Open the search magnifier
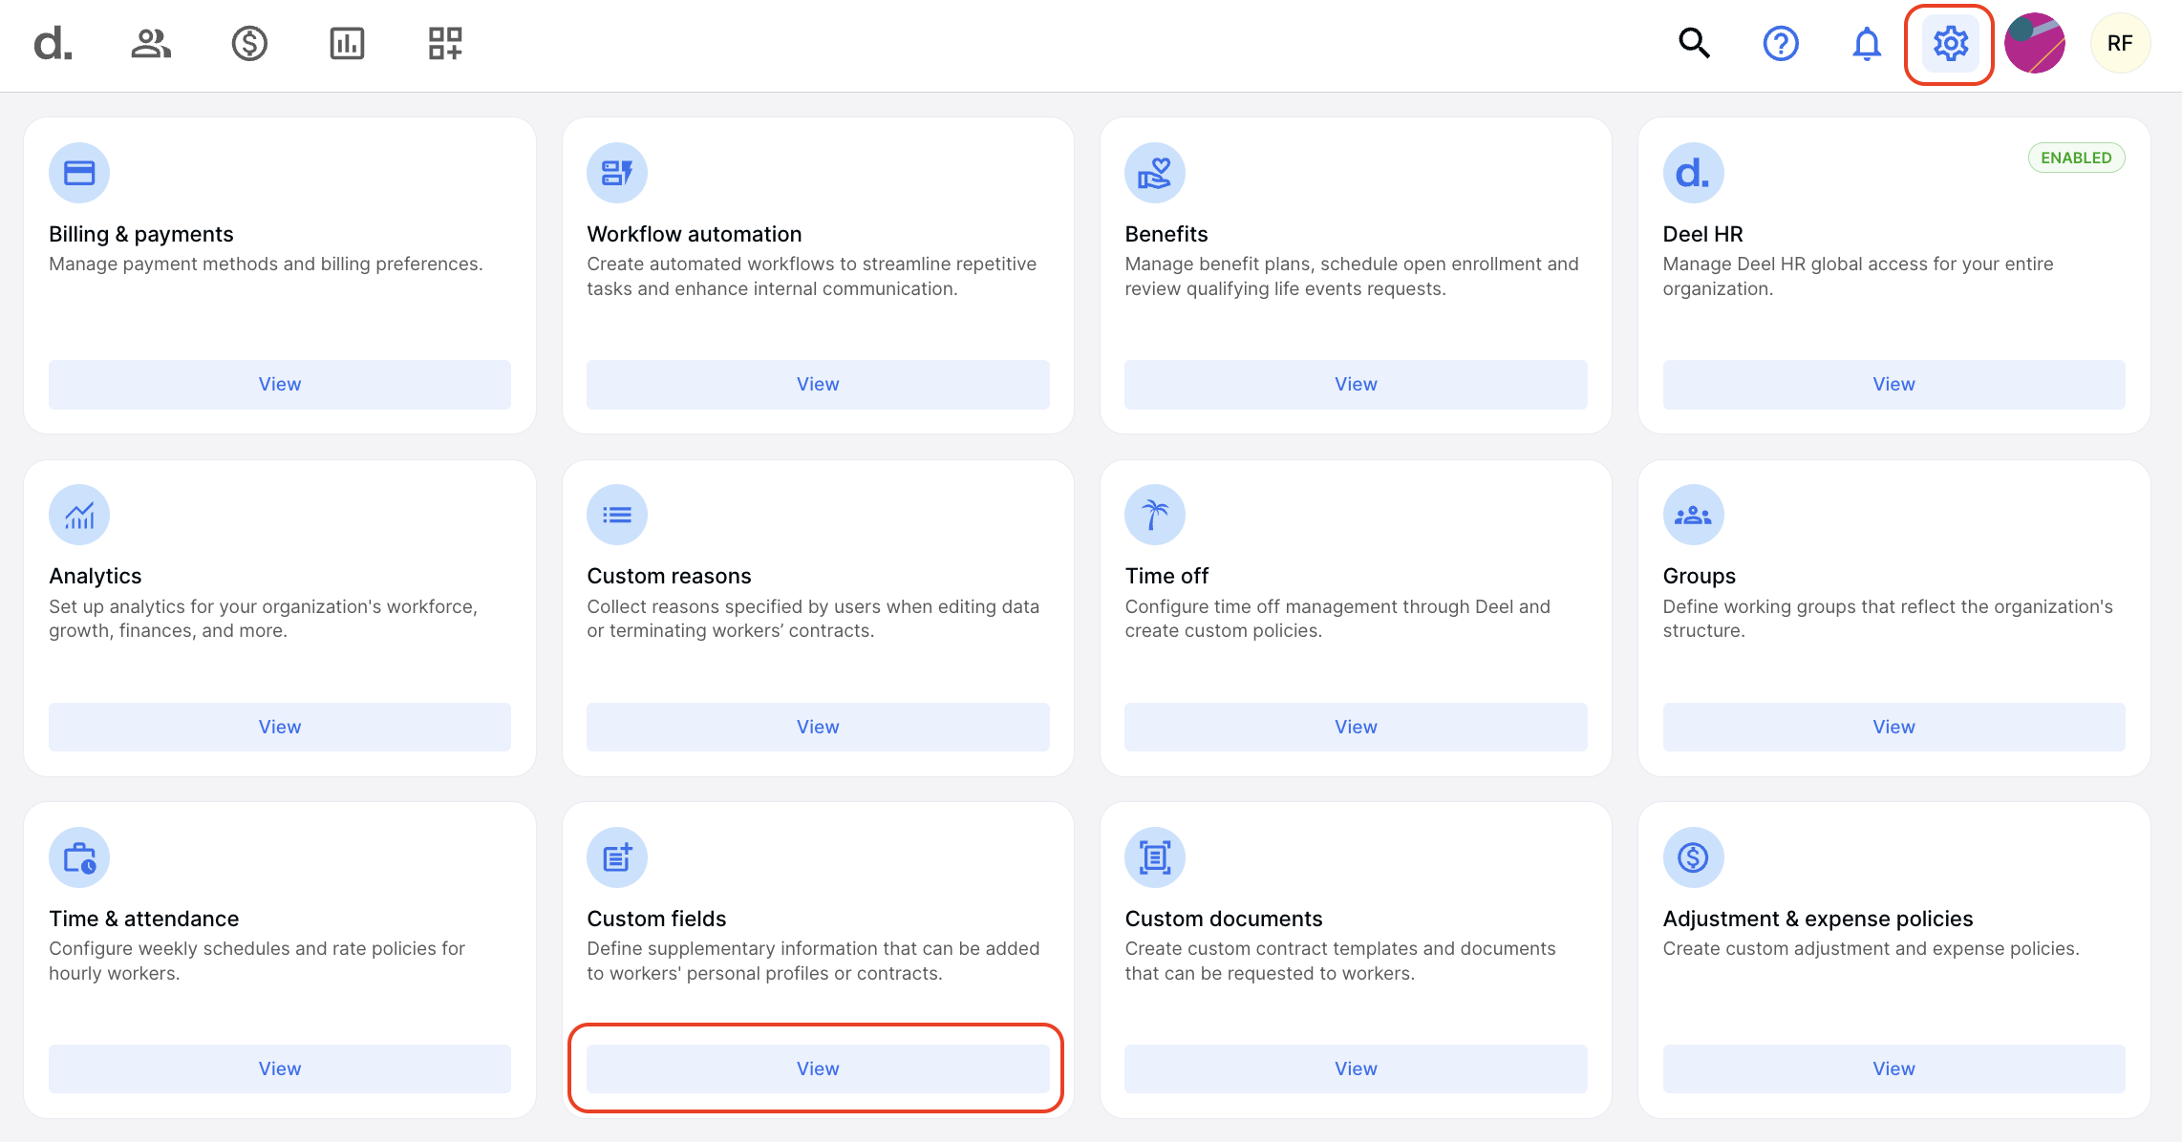 pos(1693,43)
